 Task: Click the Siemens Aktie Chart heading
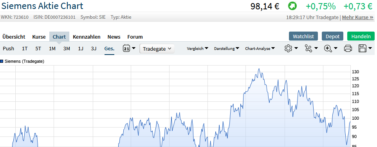42,6
